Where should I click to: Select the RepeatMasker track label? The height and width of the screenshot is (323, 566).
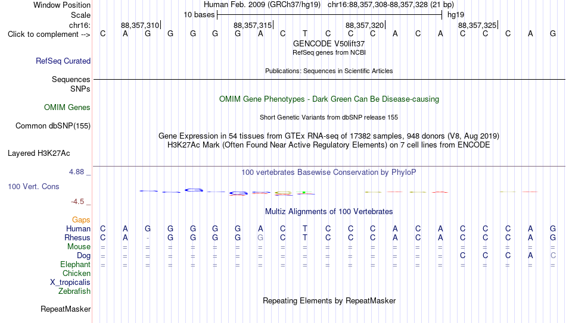(x=66, y=309)
